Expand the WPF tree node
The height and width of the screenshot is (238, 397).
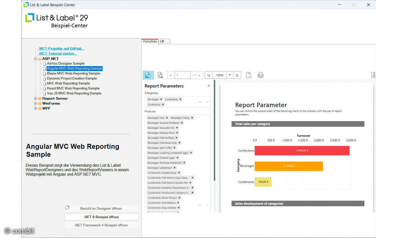click(x=36, y=108)
